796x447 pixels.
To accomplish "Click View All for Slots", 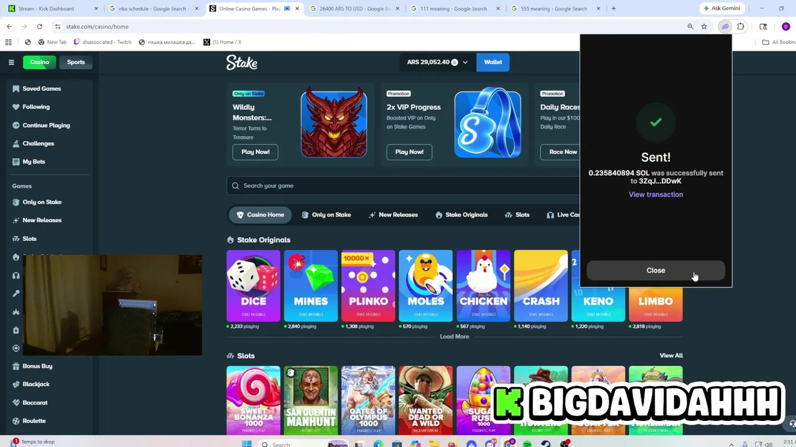I will pos(671,356).
